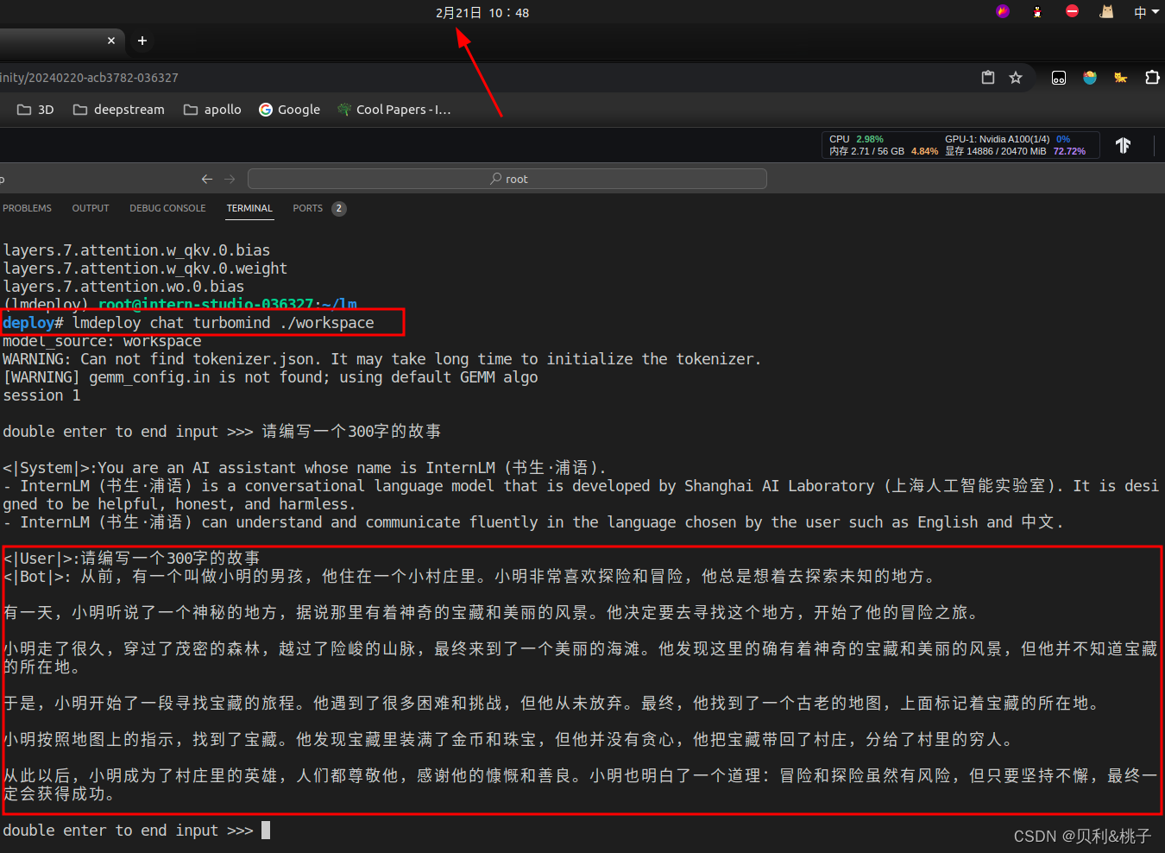Image resolution: width=1165 pixels, height=853 pixels.
Task: Open a new browser tab
Action: point(142,41)
